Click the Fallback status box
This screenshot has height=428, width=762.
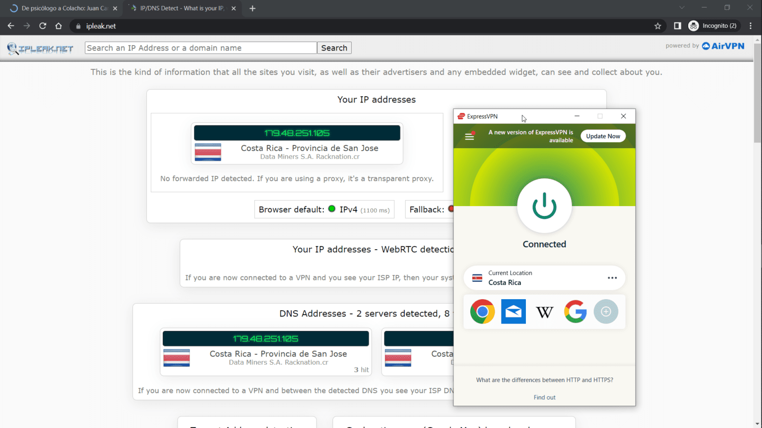(430, 210)
